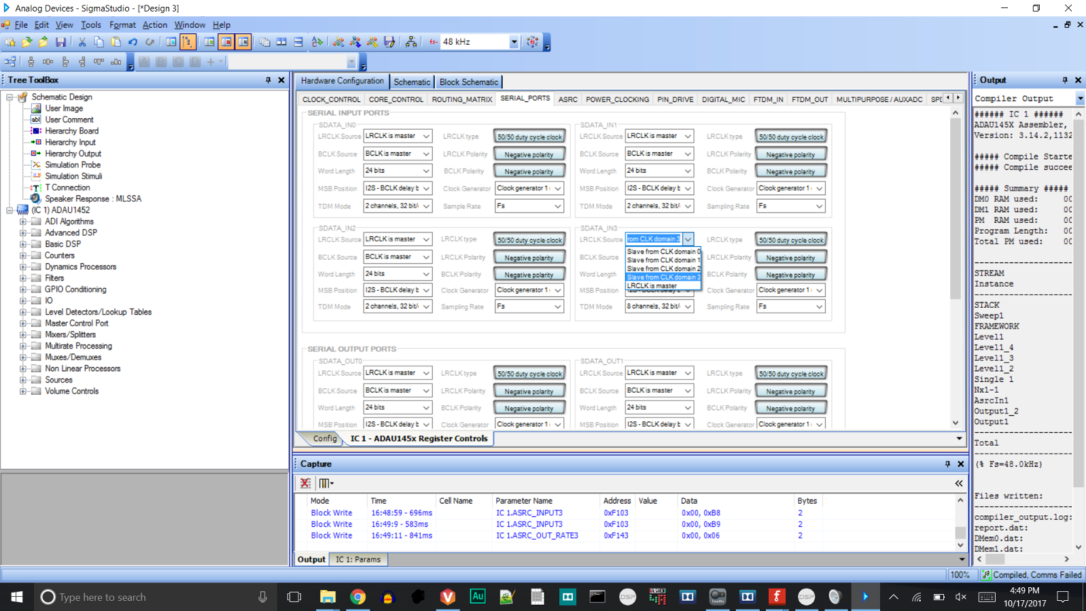
Task: Collapse Capture panel with double-chevron button
Action: (x=959, y=483)
